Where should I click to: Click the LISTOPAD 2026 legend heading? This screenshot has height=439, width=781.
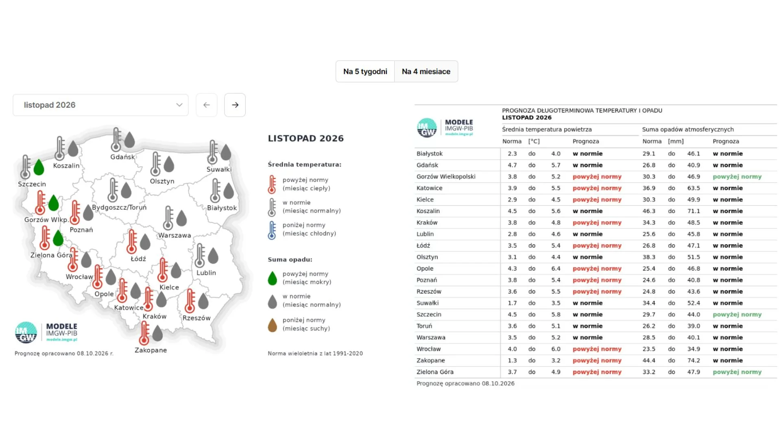306,138
